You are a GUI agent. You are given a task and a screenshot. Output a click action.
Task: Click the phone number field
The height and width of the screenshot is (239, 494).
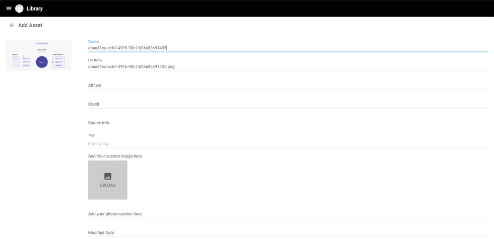point(287,214)
